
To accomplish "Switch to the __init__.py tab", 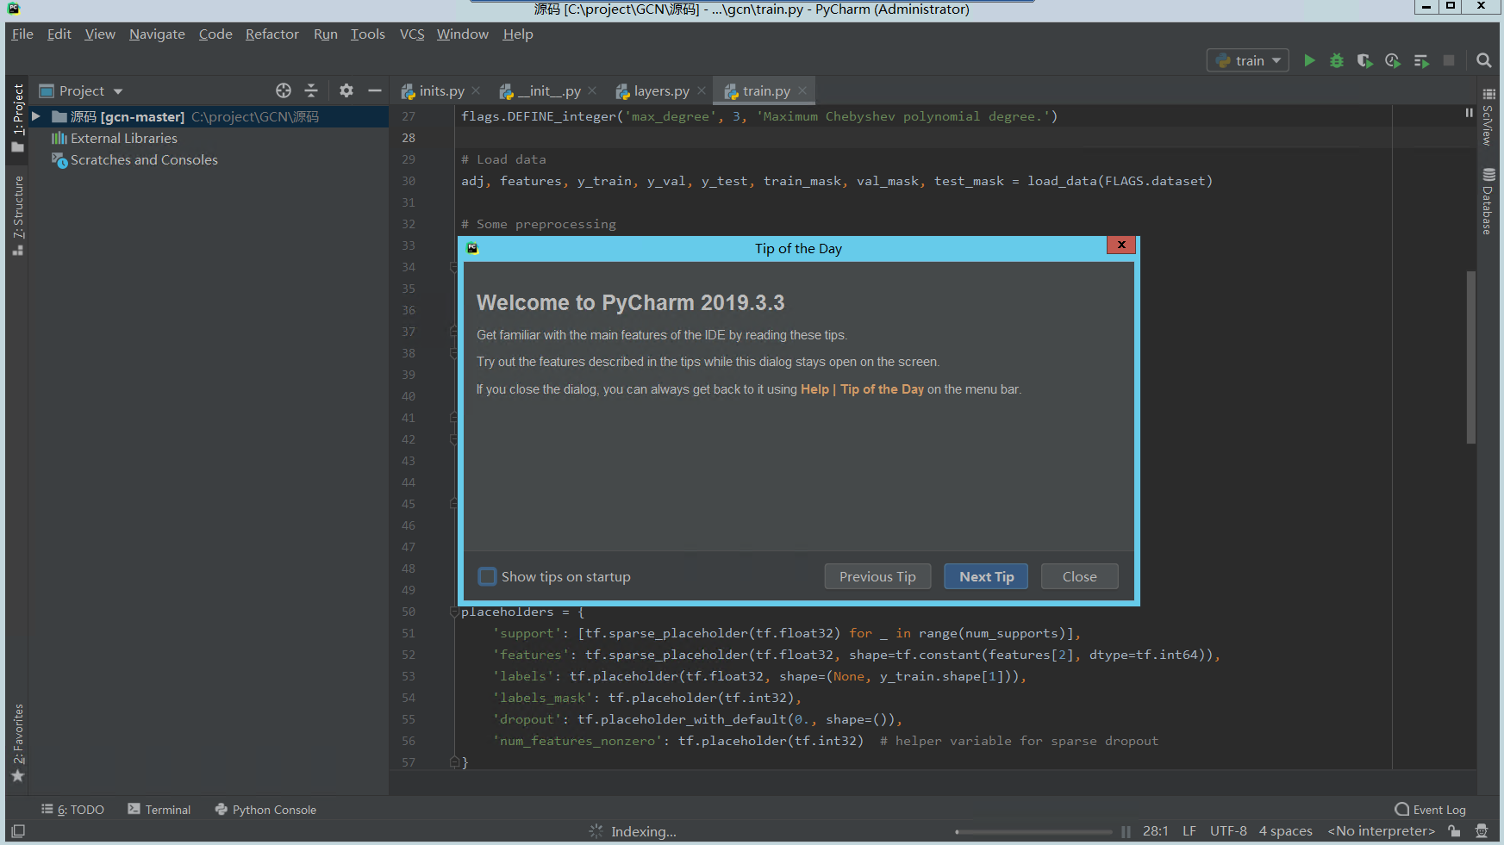I will [x=549, y=90].
